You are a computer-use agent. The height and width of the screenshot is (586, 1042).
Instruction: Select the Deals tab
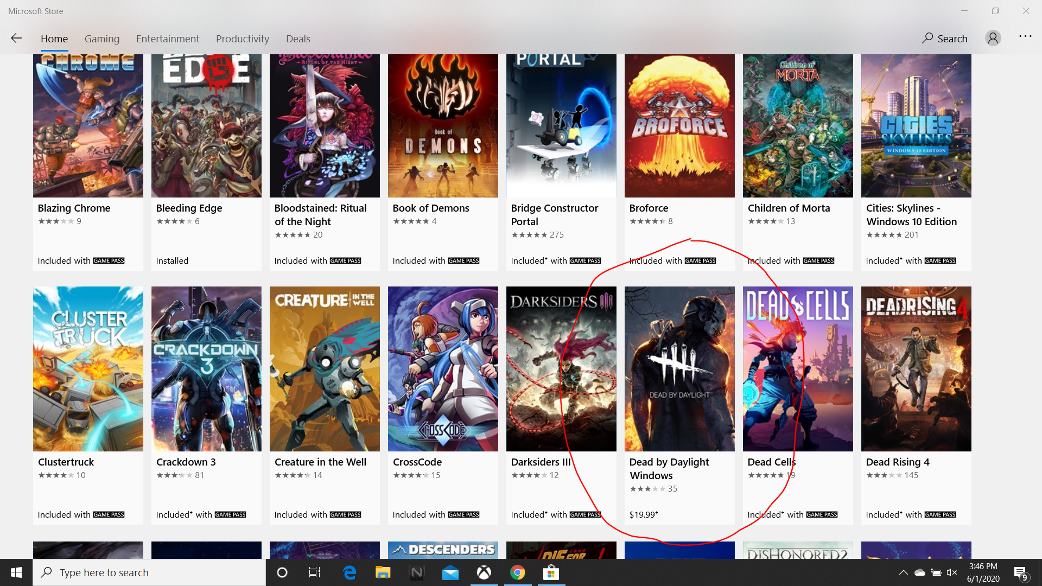(298, 39)
